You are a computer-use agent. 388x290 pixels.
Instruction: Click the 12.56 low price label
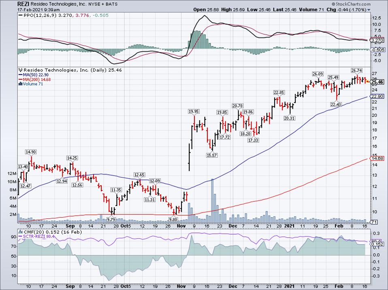click(x=77, y=185)
